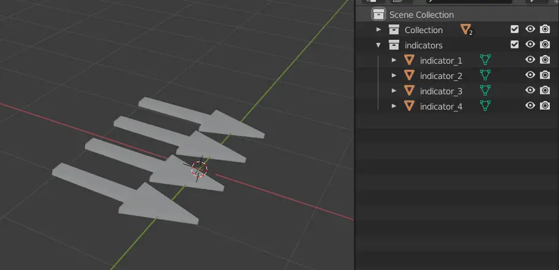Expand indicator_3 disclosure triangle
559x270 pixels.
(x=394, y=91)
